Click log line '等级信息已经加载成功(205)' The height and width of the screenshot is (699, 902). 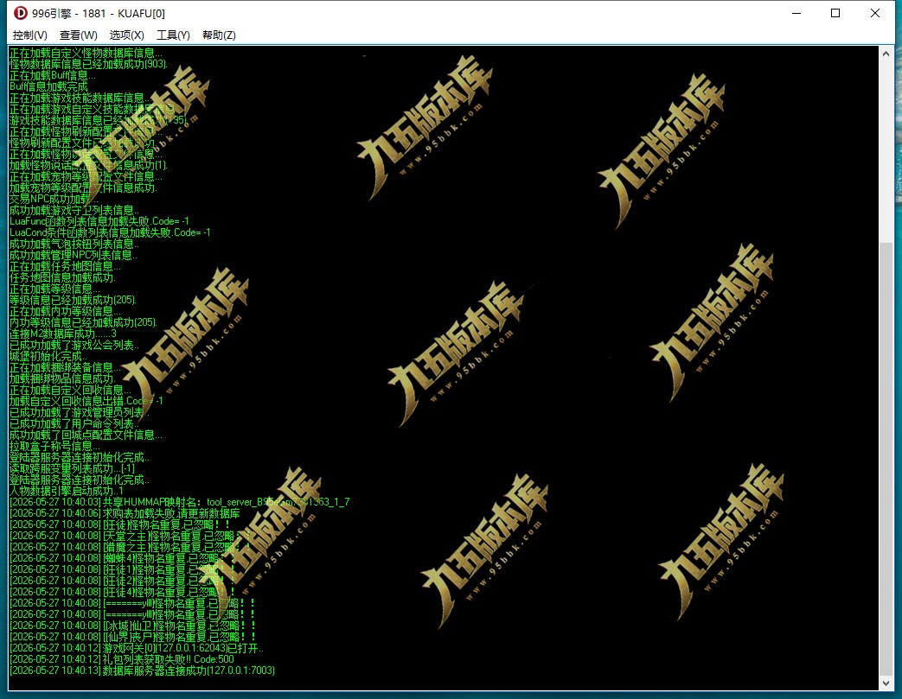coord(73,300)
